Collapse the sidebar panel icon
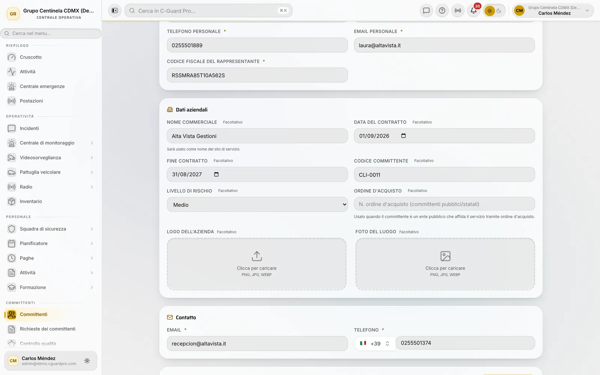 click(115, 10)
